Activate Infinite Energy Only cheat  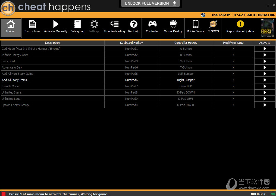(x=265, y=55)
